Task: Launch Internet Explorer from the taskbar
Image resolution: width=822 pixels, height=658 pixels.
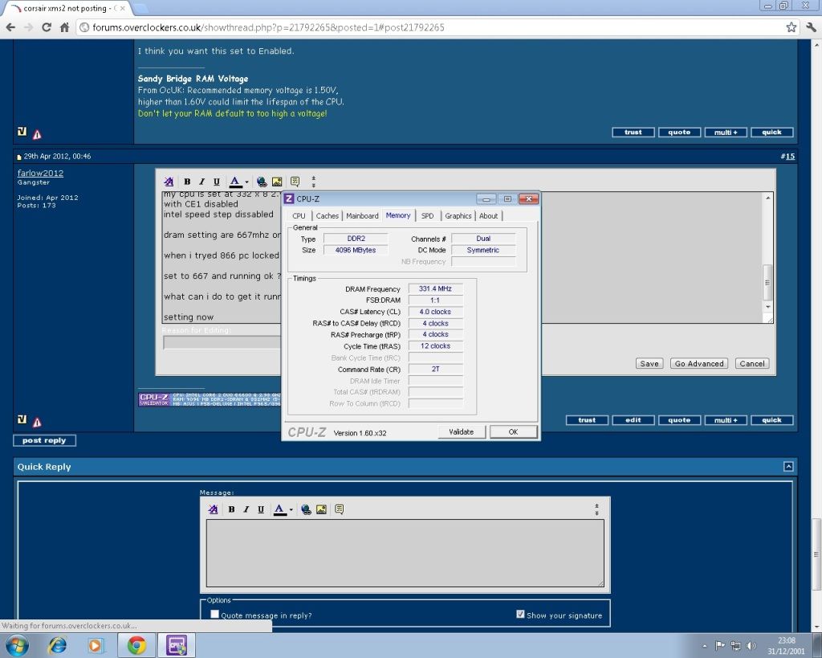Action: click(x=57, y=645)
